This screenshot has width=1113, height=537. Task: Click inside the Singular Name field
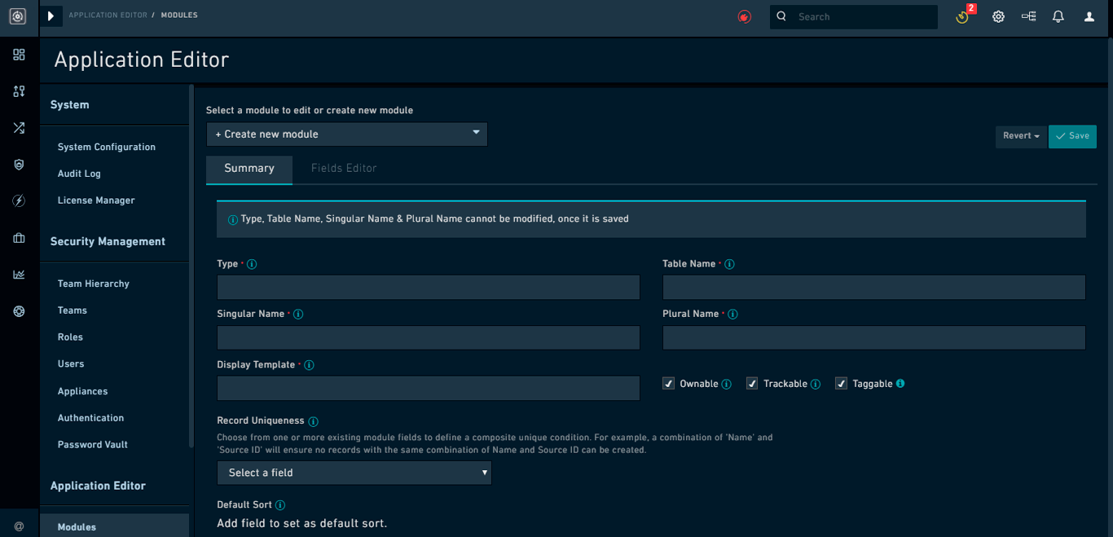click(428, 337)
